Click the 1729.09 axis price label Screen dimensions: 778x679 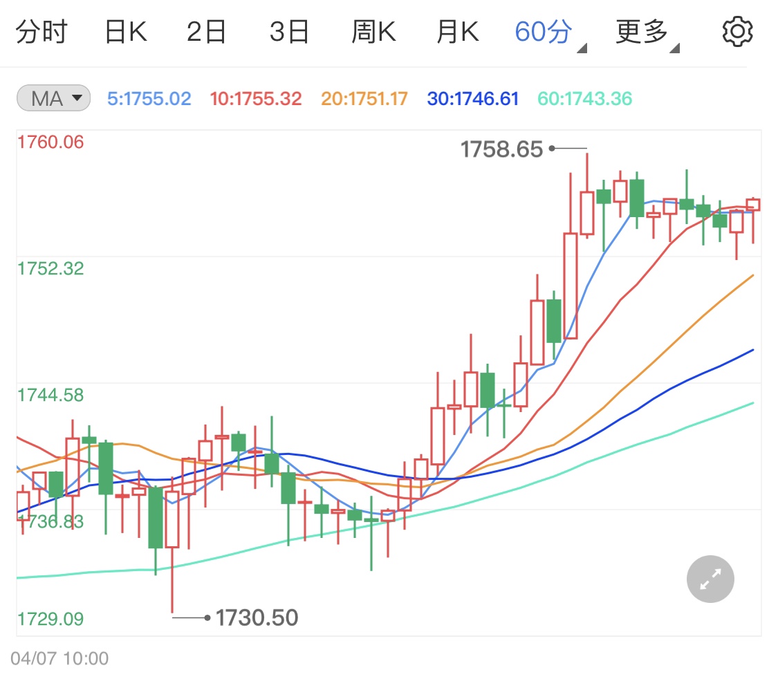tap(50, 619)
